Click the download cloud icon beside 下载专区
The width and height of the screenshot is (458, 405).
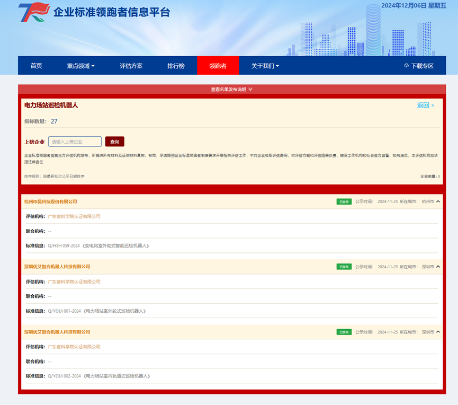coord(406,66)
